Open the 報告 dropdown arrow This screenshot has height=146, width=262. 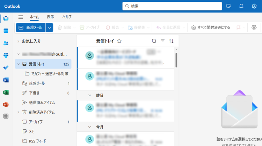click(123, 27)
